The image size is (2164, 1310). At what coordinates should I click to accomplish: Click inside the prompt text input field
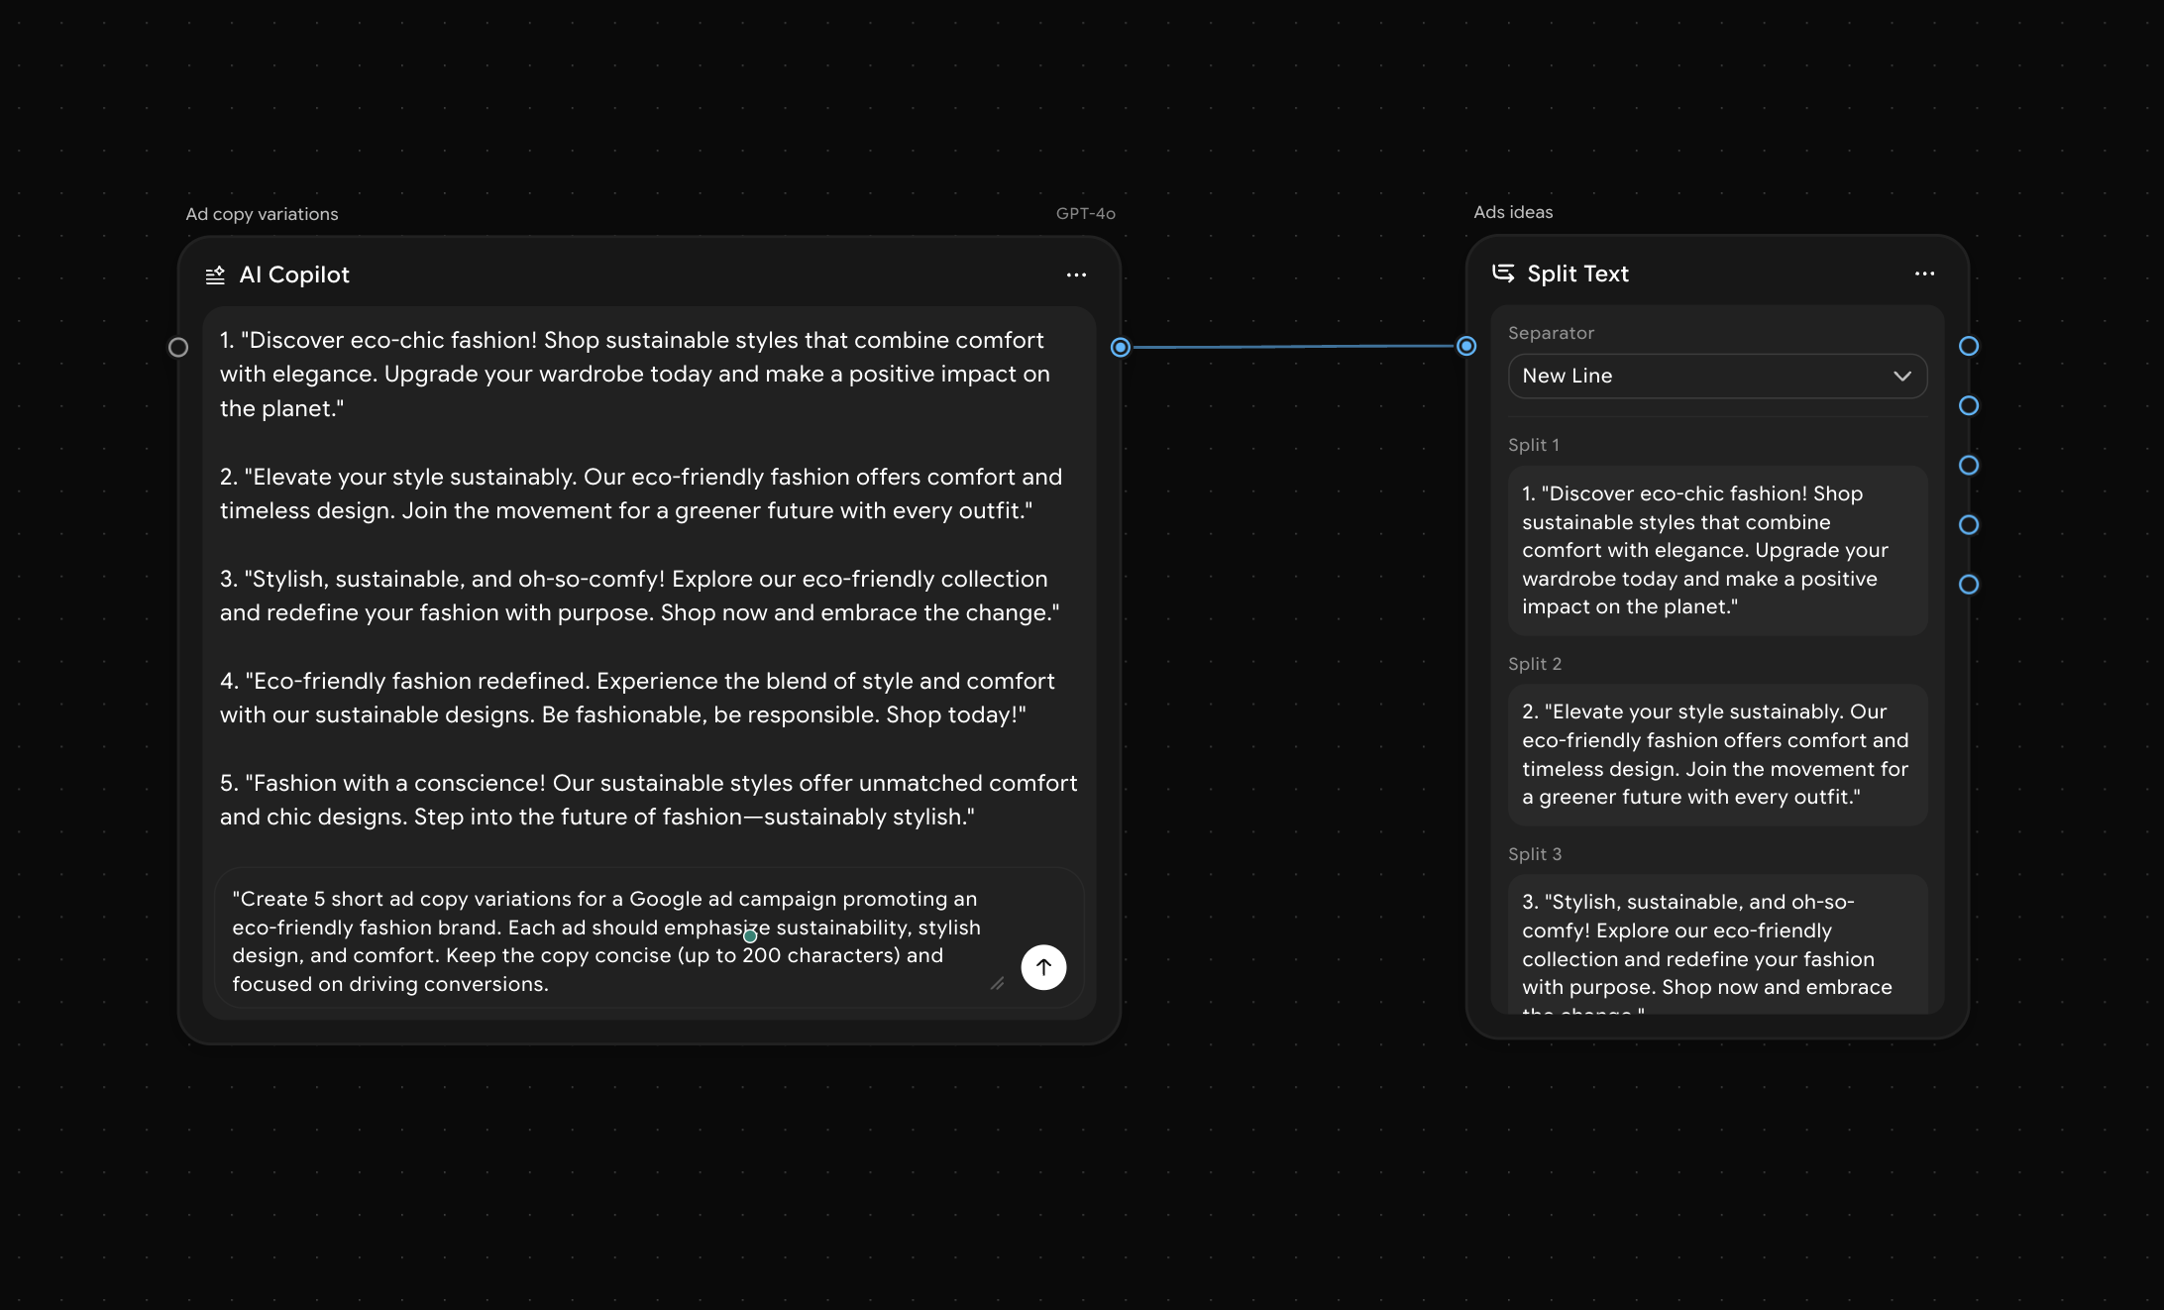pos(604,940)
